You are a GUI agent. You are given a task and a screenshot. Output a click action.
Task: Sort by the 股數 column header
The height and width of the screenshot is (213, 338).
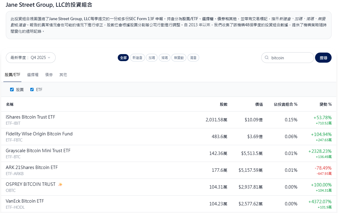click(224, 105)
